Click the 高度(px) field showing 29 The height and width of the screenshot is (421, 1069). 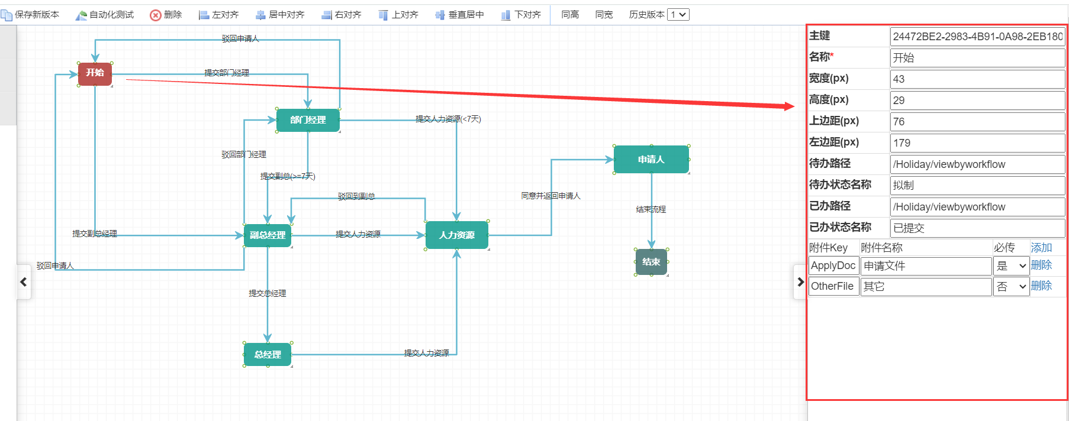coord(977,101)
